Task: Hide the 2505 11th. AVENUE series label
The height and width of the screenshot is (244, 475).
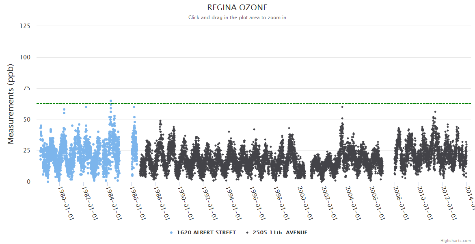Action: click(x=280, y=233)
